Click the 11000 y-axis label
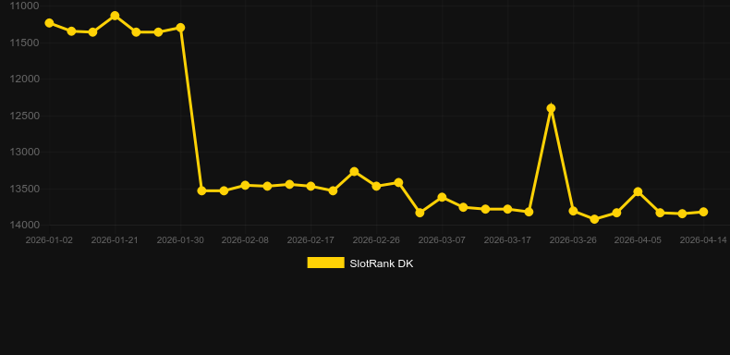Image resolution: width=730 pixels, height=355 pixels. pyautogui.click(x=25, y=6)
